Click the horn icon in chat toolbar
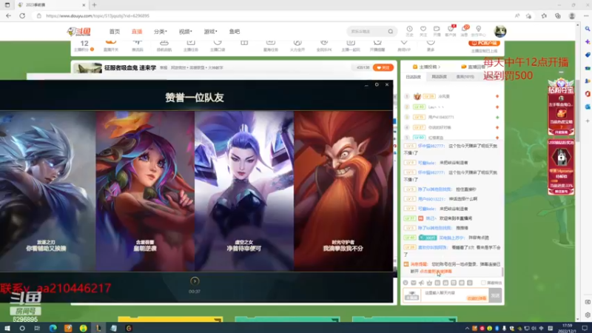Image resolution: width=592 pixels, height=333 pixels. point(421,283)
